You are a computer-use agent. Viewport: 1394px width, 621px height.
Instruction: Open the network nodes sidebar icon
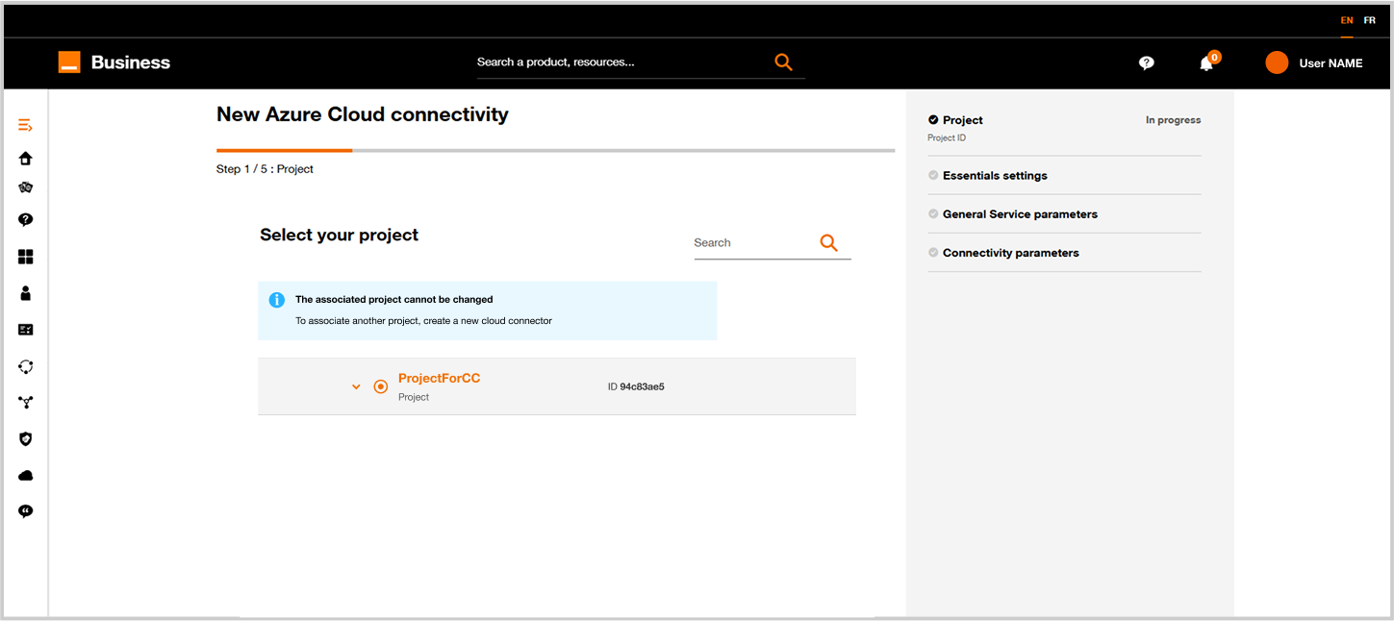click(26, 403)
